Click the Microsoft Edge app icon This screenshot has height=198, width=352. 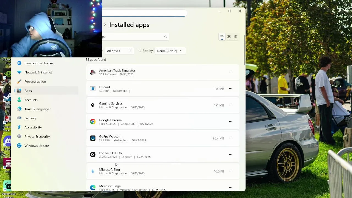[93, 188]
